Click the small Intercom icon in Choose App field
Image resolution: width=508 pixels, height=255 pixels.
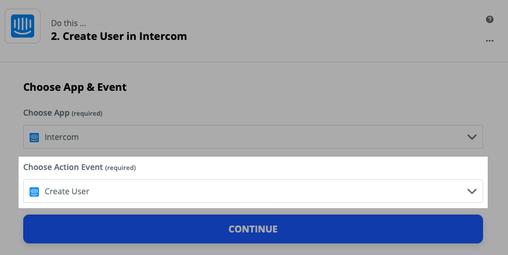pyautogui.click(x=34, y=138)
